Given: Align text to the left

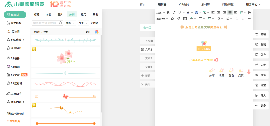Looking at the screenshot, I should click(213, 13).
